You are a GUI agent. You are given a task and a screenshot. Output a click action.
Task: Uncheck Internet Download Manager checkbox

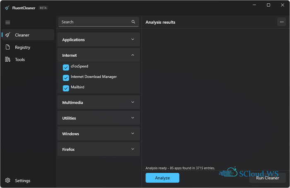(66, 77)
